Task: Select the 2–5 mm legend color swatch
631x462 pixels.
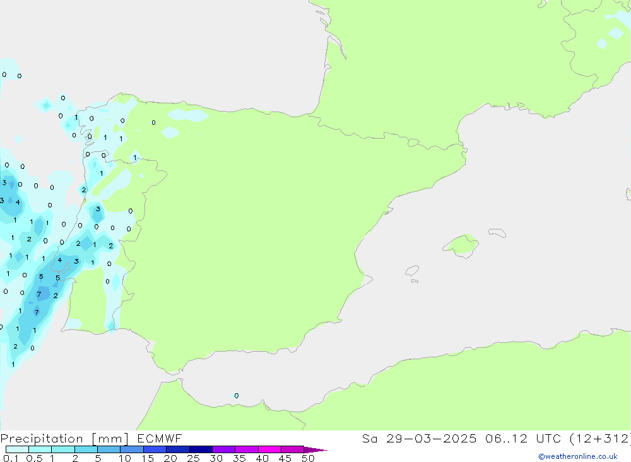Action: point(86,449)
